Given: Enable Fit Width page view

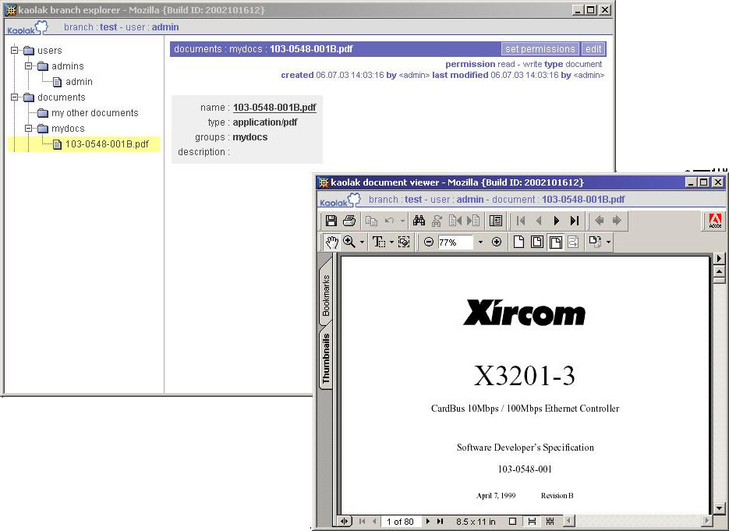Looking at the screenshot, I should click(x=554, y=242).
